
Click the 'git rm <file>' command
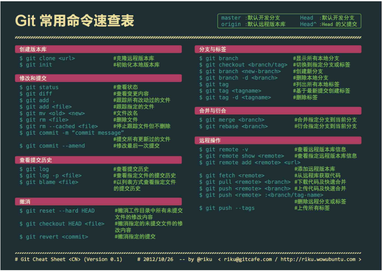coord(44,120)
